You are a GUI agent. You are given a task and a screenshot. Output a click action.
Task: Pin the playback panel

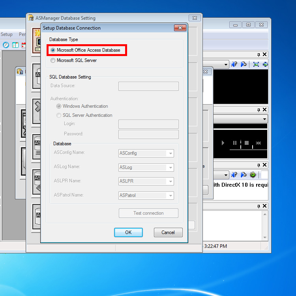point(259,110)
